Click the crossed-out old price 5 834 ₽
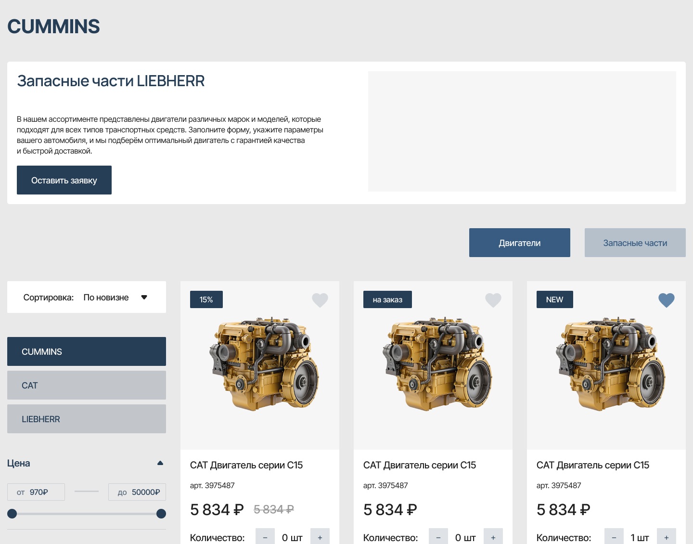The height and width of the screenshot is (544, 693). [x=274, y=509]
